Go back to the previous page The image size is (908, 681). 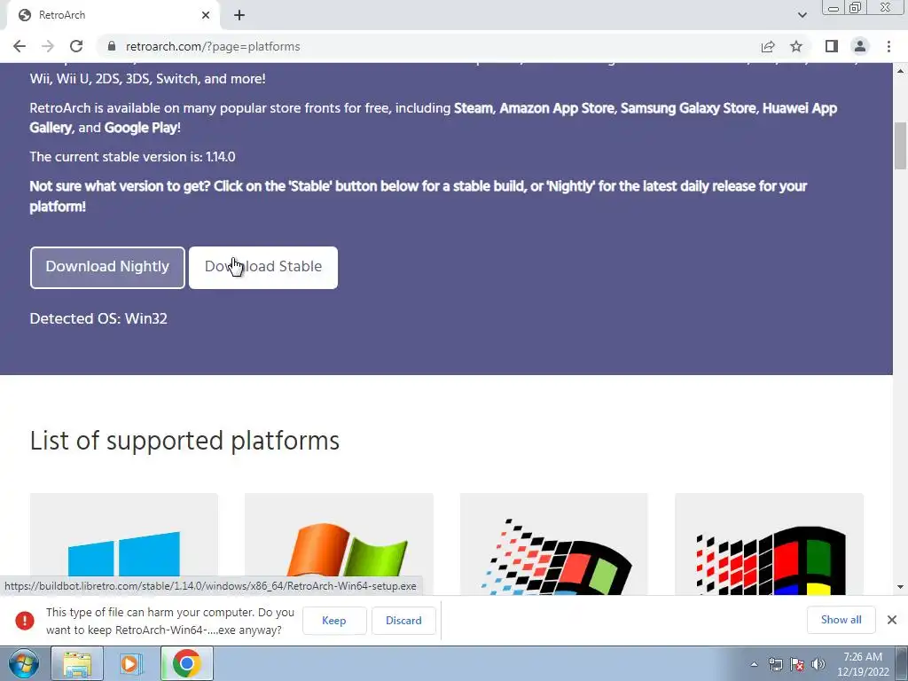(x=20, y=46)
